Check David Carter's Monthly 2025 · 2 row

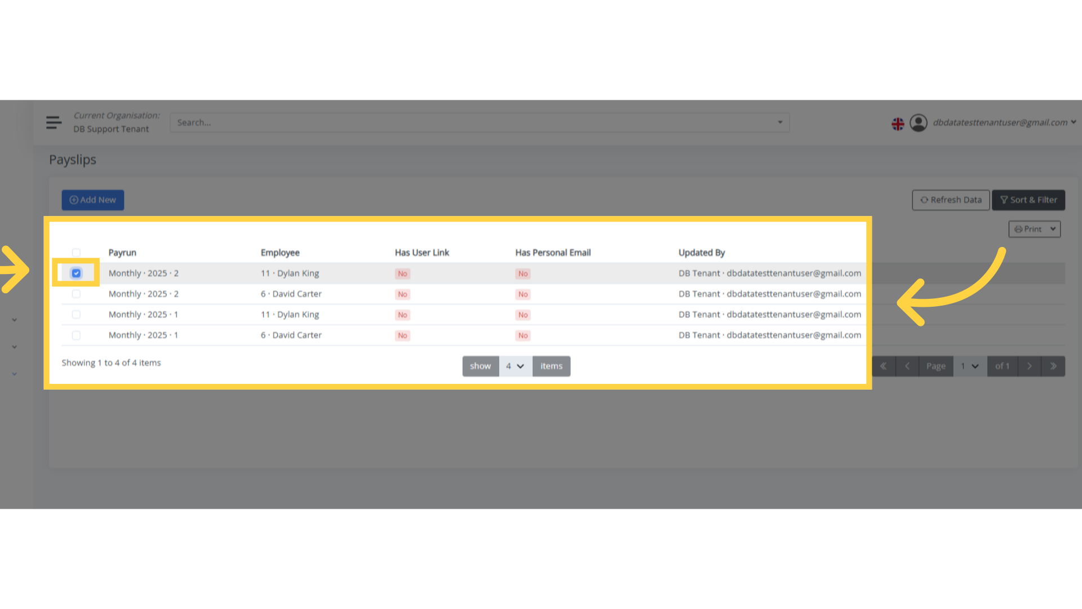coord(76,294)
